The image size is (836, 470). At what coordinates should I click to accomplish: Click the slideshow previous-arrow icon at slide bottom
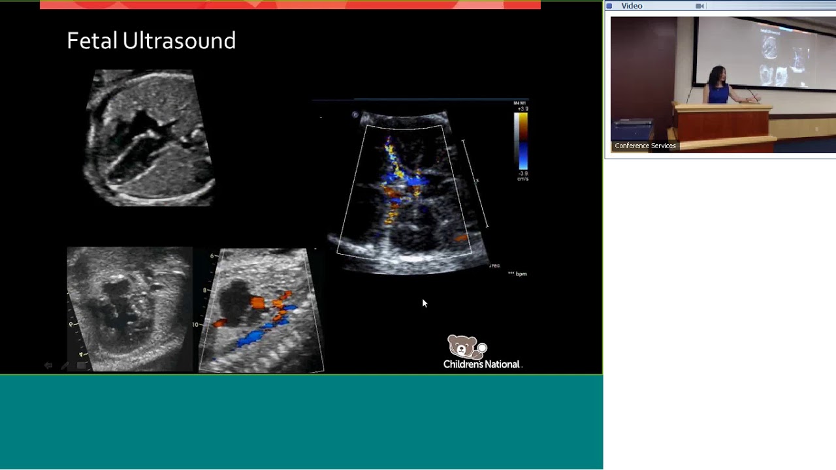[x=48, y=366]
